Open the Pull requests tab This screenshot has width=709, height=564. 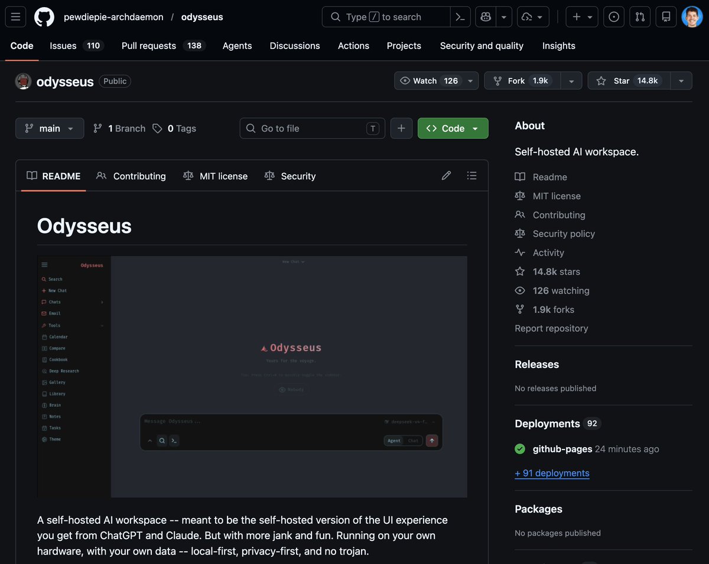click(164, 45)
